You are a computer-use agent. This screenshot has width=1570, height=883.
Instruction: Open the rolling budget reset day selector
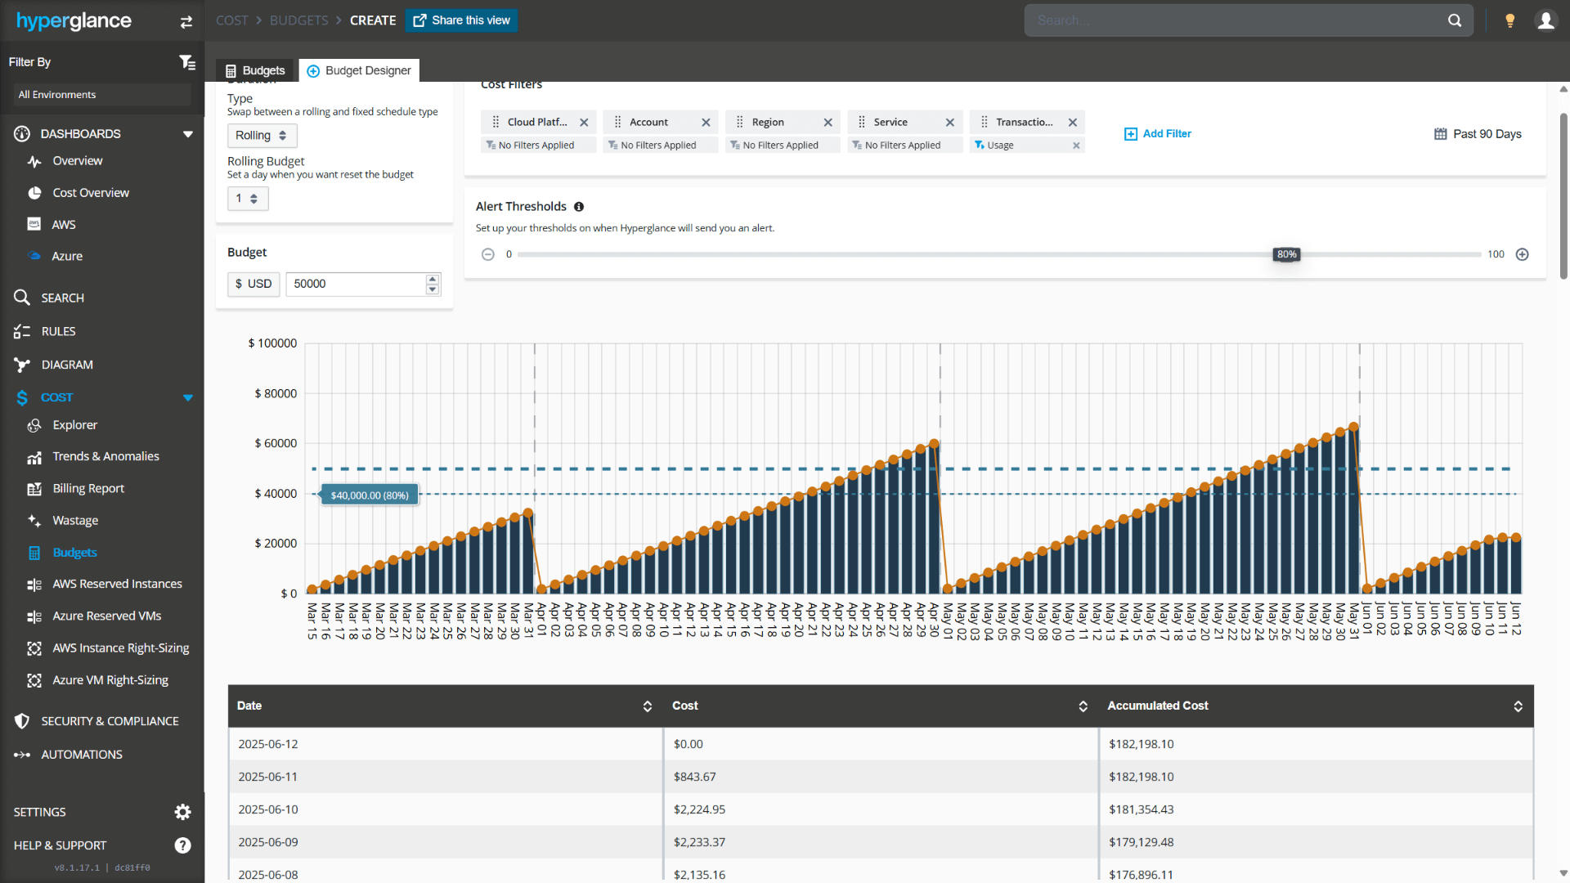click(x=248, y=199)
